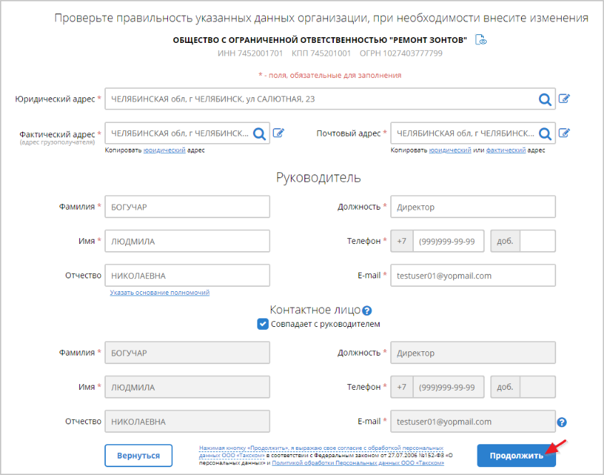Search the legal address with magnifier icon
This screenshot has width=604, height=475.
(x=545, y=99)
